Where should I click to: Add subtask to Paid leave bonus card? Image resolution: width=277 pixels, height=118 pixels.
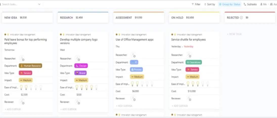(13, 109)
